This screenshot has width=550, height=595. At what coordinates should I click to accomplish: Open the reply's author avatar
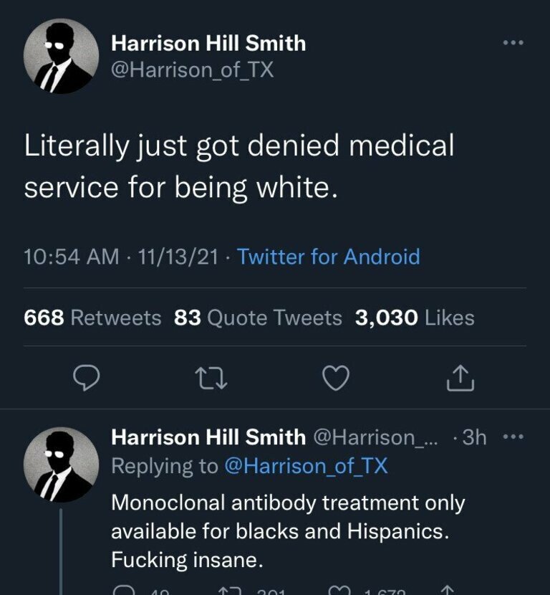click(61, 465)
